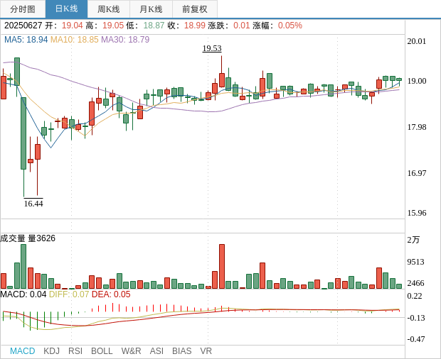Click the DIFF: 0.07 readout
This screenshot has height=359, width=441.
click(x=69, y=294)
